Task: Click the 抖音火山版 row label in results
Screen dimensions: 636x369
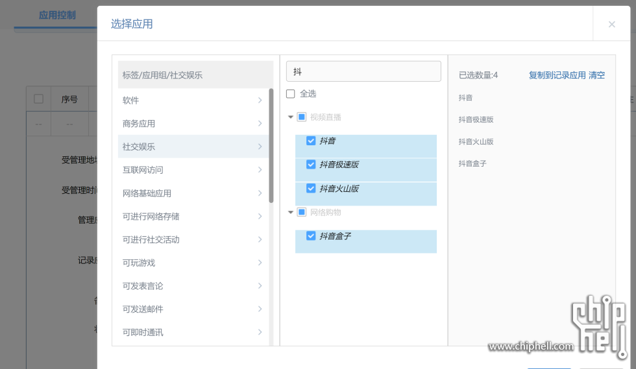Action: click(x=339, y=189)
